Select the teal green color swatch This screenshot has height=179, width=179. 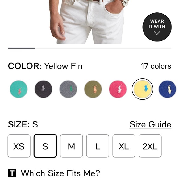tap(19, 89)
